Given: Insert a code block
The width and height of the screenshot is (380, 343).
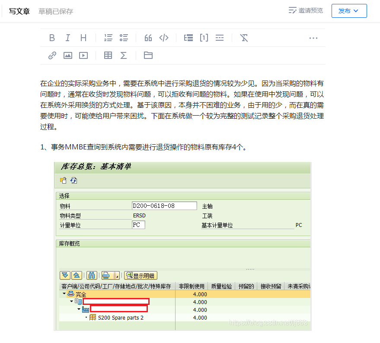Looking at the screenshot, I should (x=164, y=38).
